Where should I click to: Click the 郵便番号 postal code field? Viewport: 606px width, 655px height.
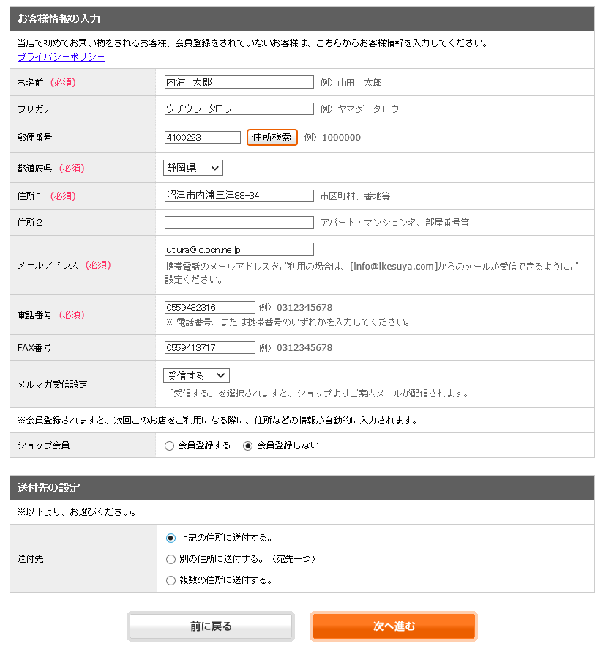point(202,136)
